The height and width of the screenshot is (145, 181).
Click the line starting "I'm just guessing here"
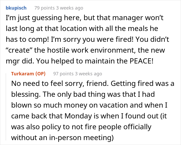click(x=85, y=18)
